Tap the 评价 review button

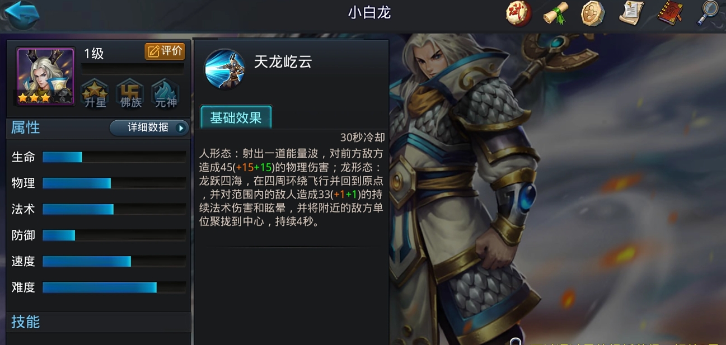pos(165,51)
